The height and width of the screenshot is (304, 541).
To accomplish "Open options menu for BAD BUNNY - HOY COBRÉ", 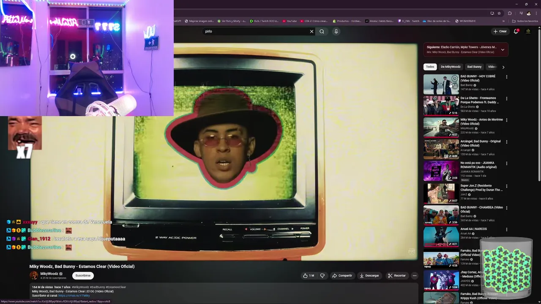I will tap(506, 77).
